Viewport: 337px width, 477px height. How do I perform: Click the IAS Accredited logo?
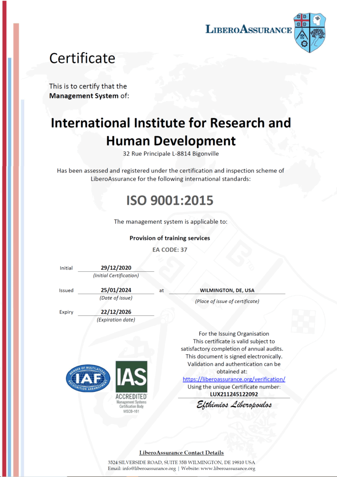[131, 387]
